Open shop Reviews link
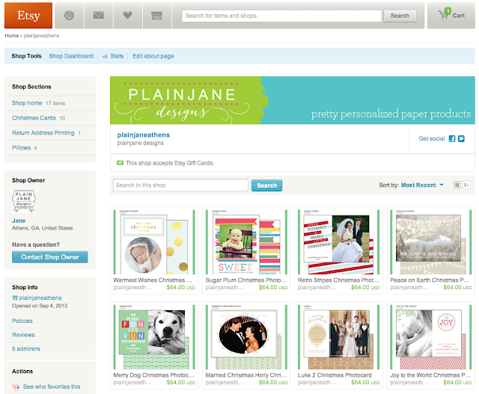Screen dimensions: 479x394 23,335
